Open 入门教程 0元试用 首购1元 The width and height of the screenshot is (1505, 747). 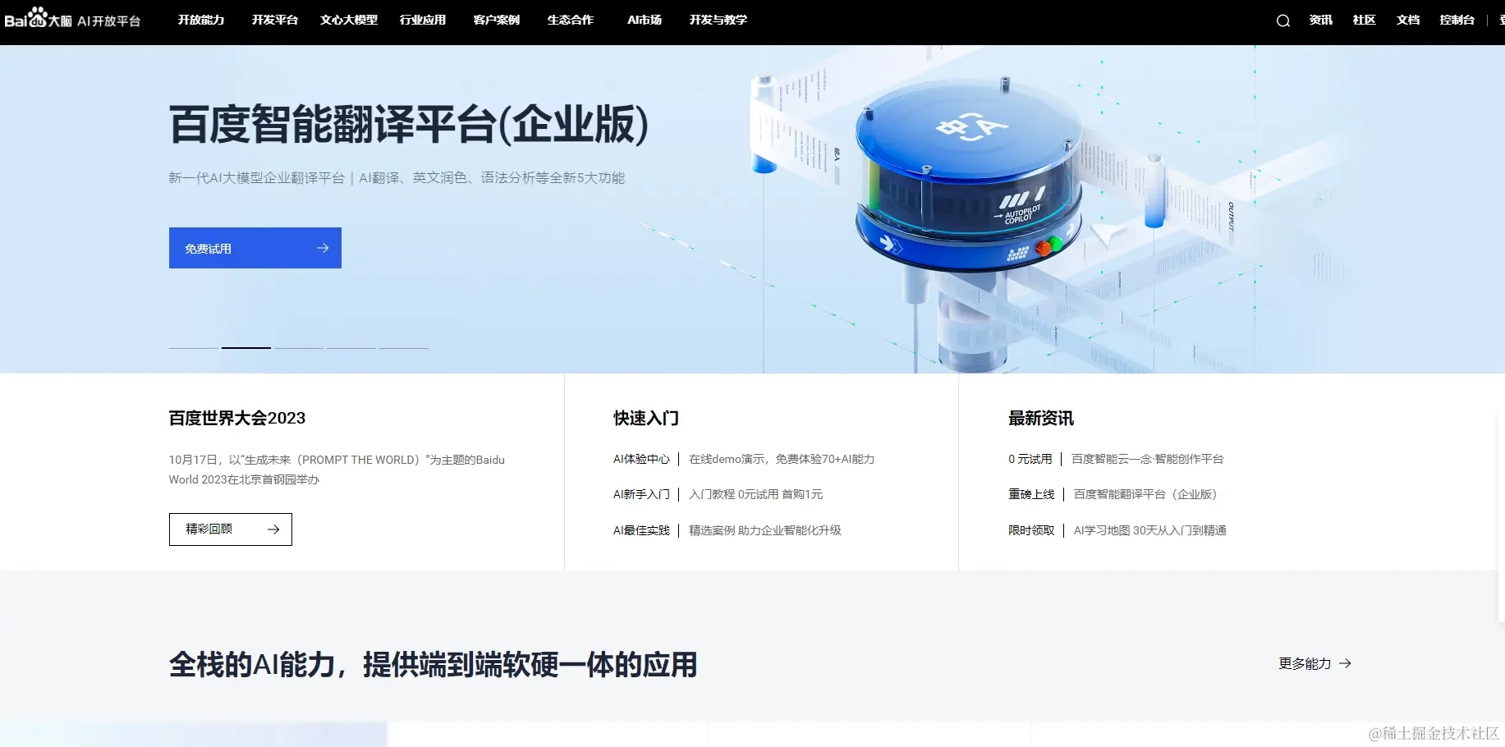(x=755, y=494)
